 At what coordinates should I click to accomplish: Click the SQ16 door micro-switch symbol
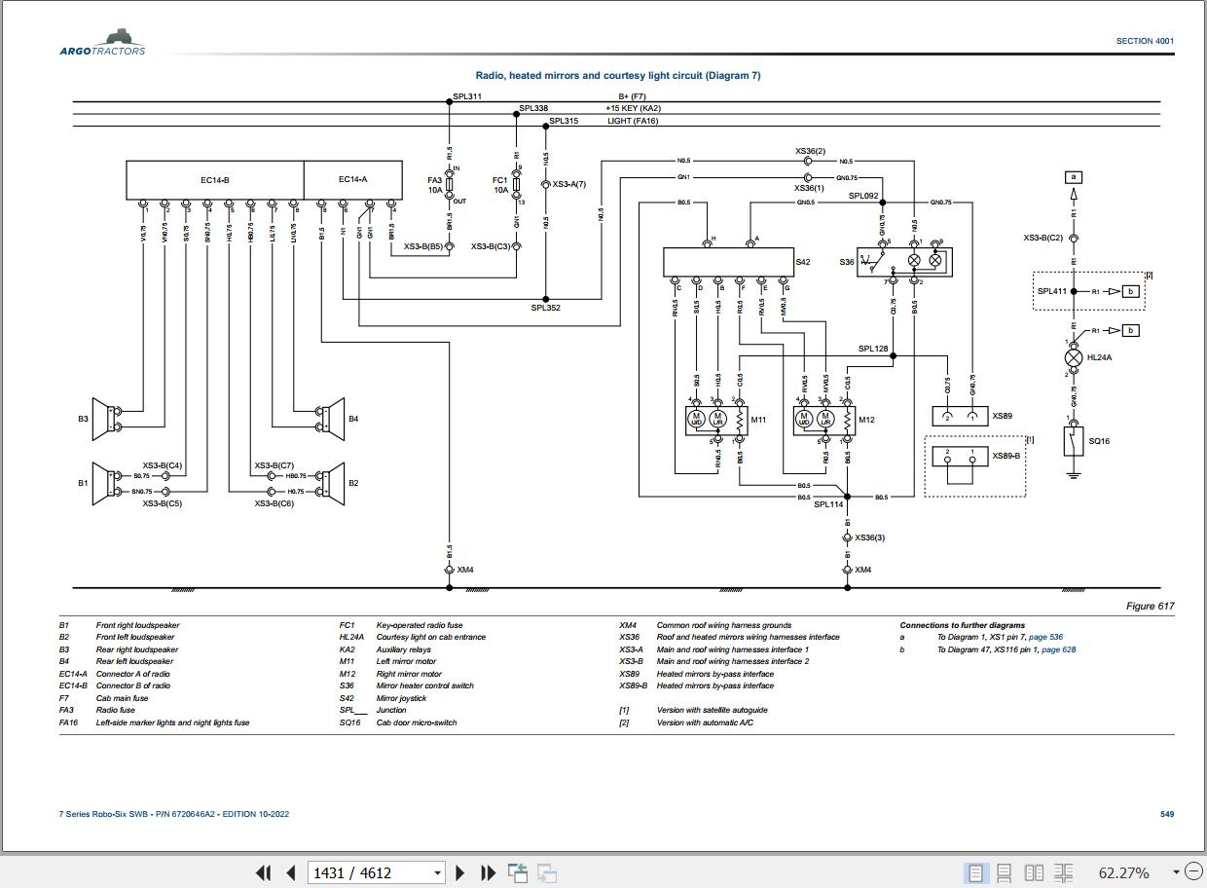pyautogui.click(x=1074, y=440)
